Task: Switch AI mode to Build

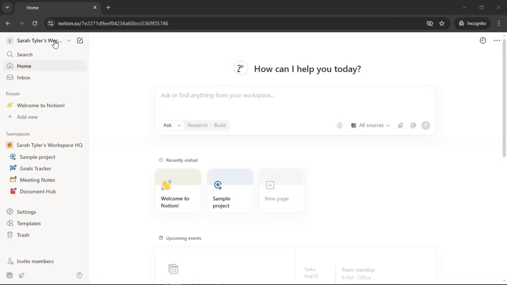Action: point(220,125)
